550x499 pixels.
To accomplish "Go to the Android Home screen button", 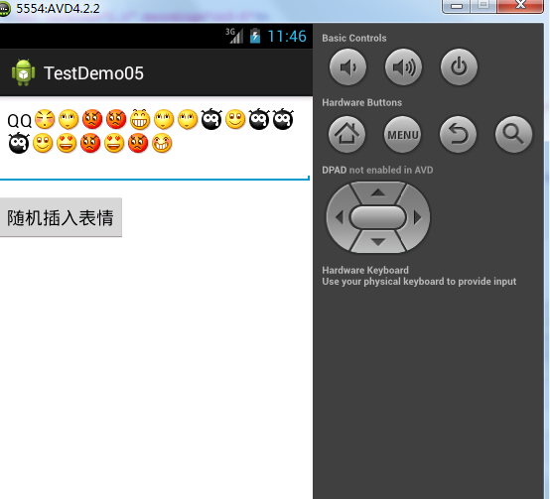I will click(346, 134).
